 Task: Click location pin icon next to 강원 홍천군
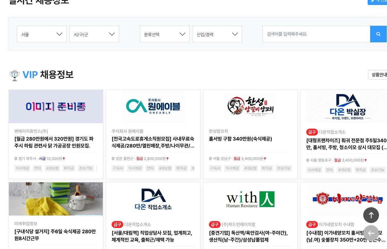tap(113, 159)
